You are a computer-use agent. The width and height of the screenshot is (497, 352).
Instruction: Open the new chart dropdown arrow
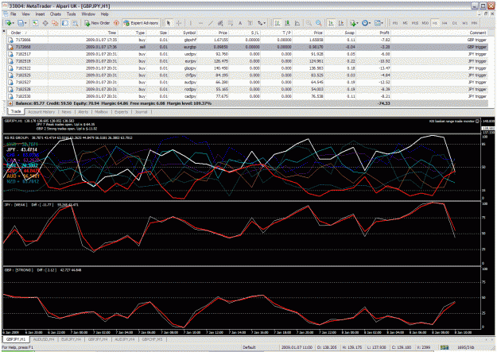(x=14, y=23)
